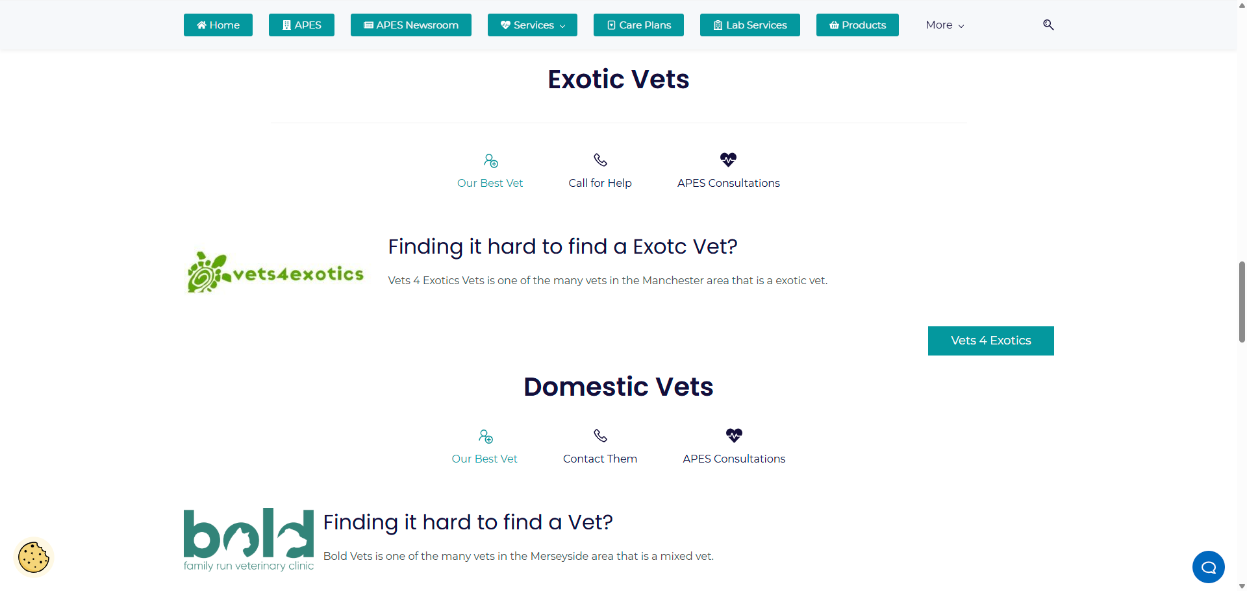Open Lab Services in navigation
Screen dimensions: 1247x591
[x=750, y=25]
